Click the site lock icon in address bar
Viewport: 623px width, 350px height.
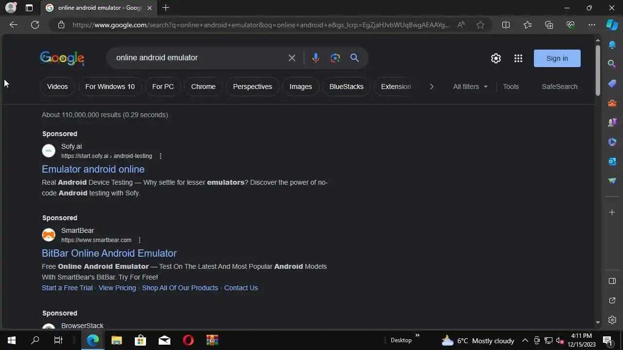tap(61, 25)
